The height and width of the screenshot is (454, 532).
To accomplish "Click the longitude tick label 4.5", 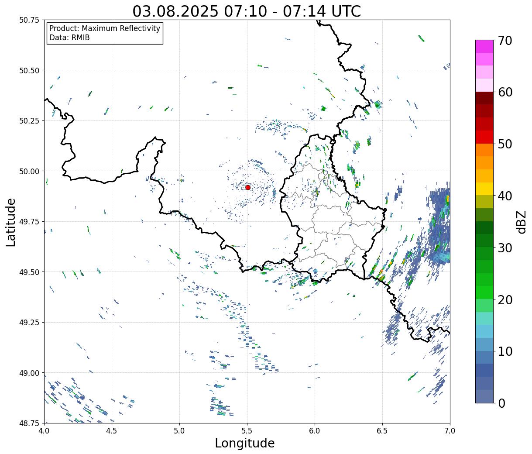I will pyautogui.click(x=112, y=431).
